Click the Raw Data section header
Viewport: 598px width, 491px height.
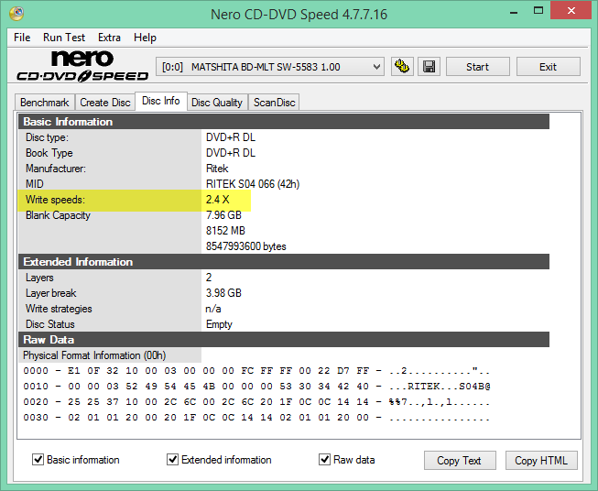click(x=284, y=340)
